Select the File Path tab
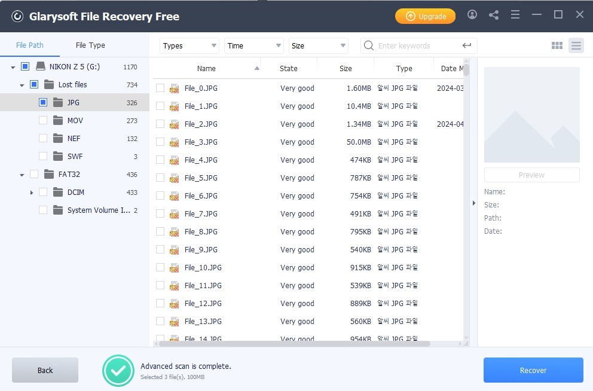The height and width of the screenshot is (391, 593). (x=30, y=45)
